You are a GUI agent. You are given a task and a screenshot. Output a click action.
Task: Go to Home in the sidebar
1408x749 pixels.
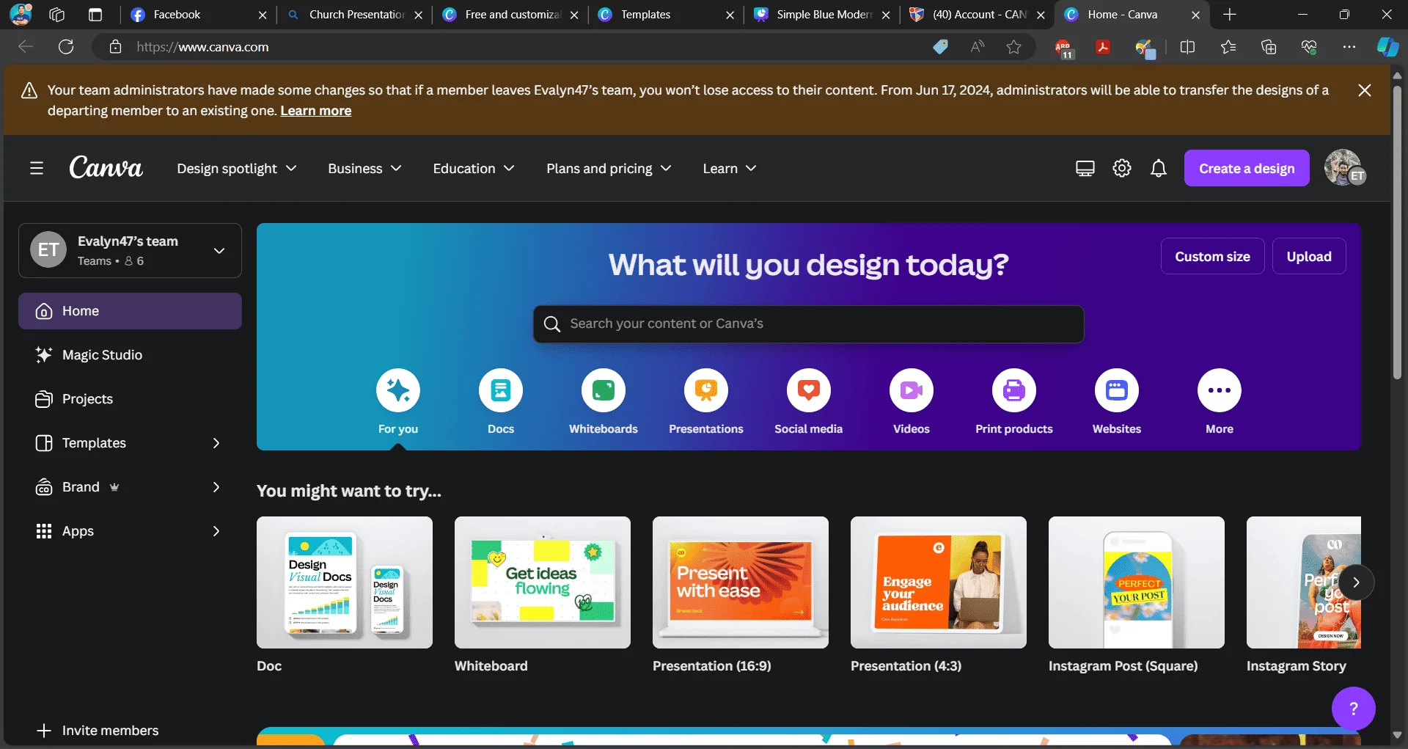click(130, 311)
